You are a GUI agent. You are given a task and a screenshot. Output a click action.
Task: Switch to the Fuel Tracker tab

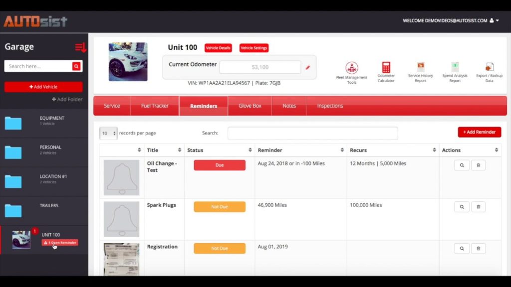tap(155, 106)
